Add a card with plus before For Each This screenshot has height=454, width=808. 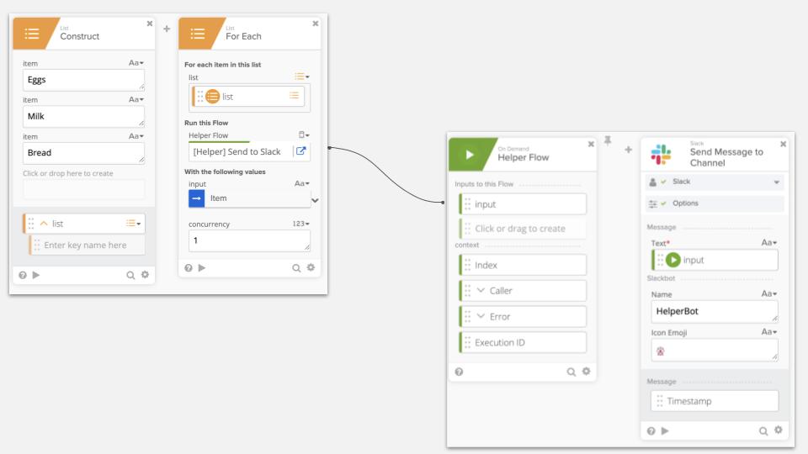click(167, 29)
